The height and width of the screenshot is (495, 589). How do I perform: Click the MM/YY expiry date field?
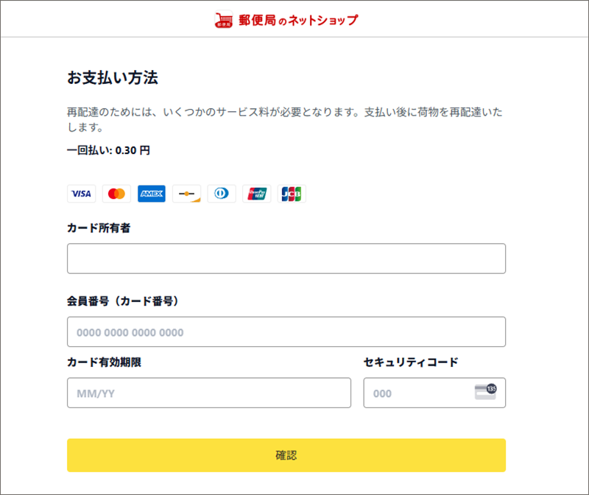[208, 393]
